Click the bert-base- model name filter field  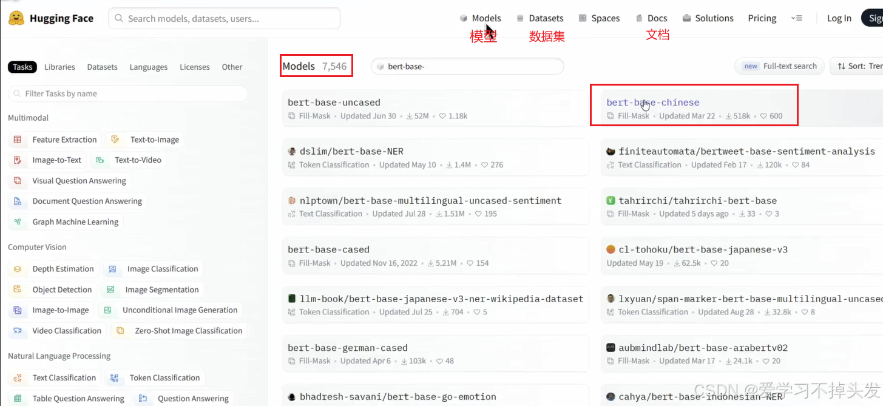467,66
